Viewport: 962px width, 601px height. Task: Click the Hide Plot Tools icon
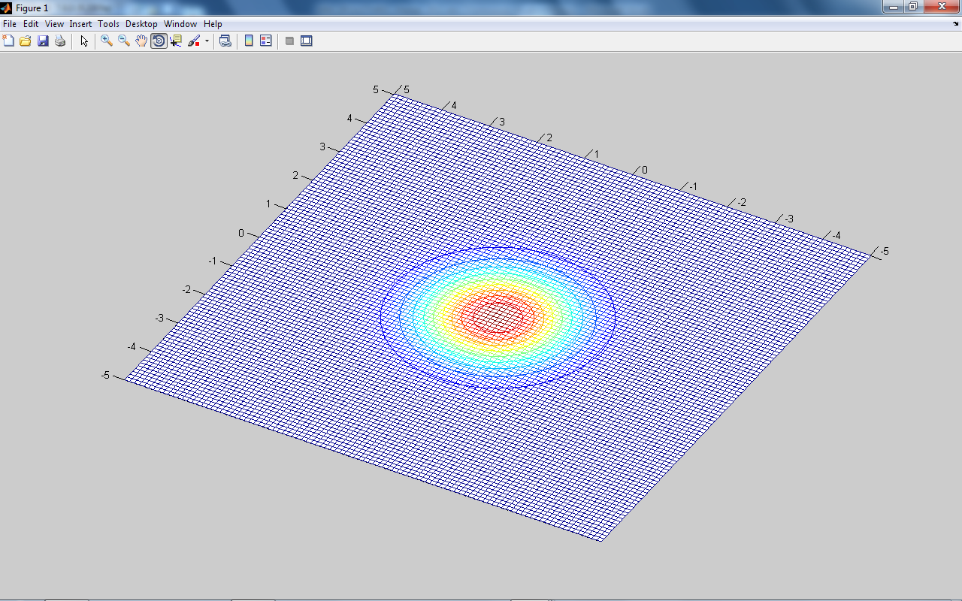pyautogui.click(x=289, y=41)
